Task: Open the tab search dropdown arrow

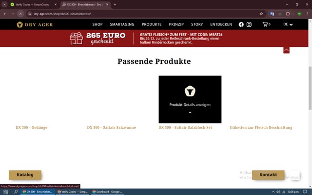Action: pyautogui.click(x=4, y=4)
